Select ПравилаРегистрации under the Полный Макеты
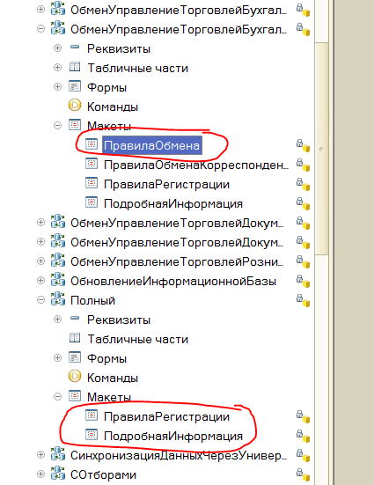 [166, 416]
